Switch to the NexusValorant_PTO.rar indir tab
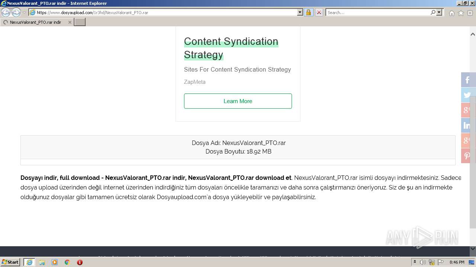The image size is (476, 267). [x=36, y=22]
